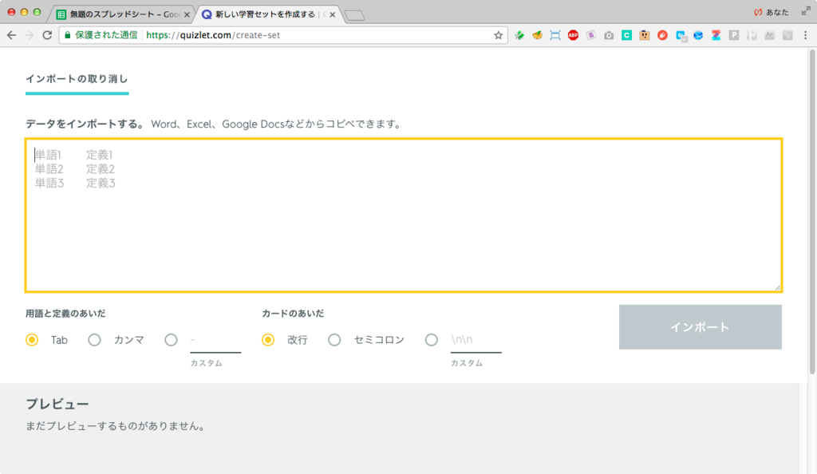817x474 pixels.
Task: Click the red-and-teal Z extension icon
Action: [x=716, y=35]
